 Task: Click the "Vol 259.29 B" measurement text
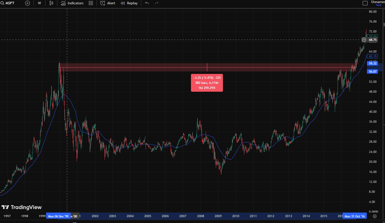tap(207, 88)
